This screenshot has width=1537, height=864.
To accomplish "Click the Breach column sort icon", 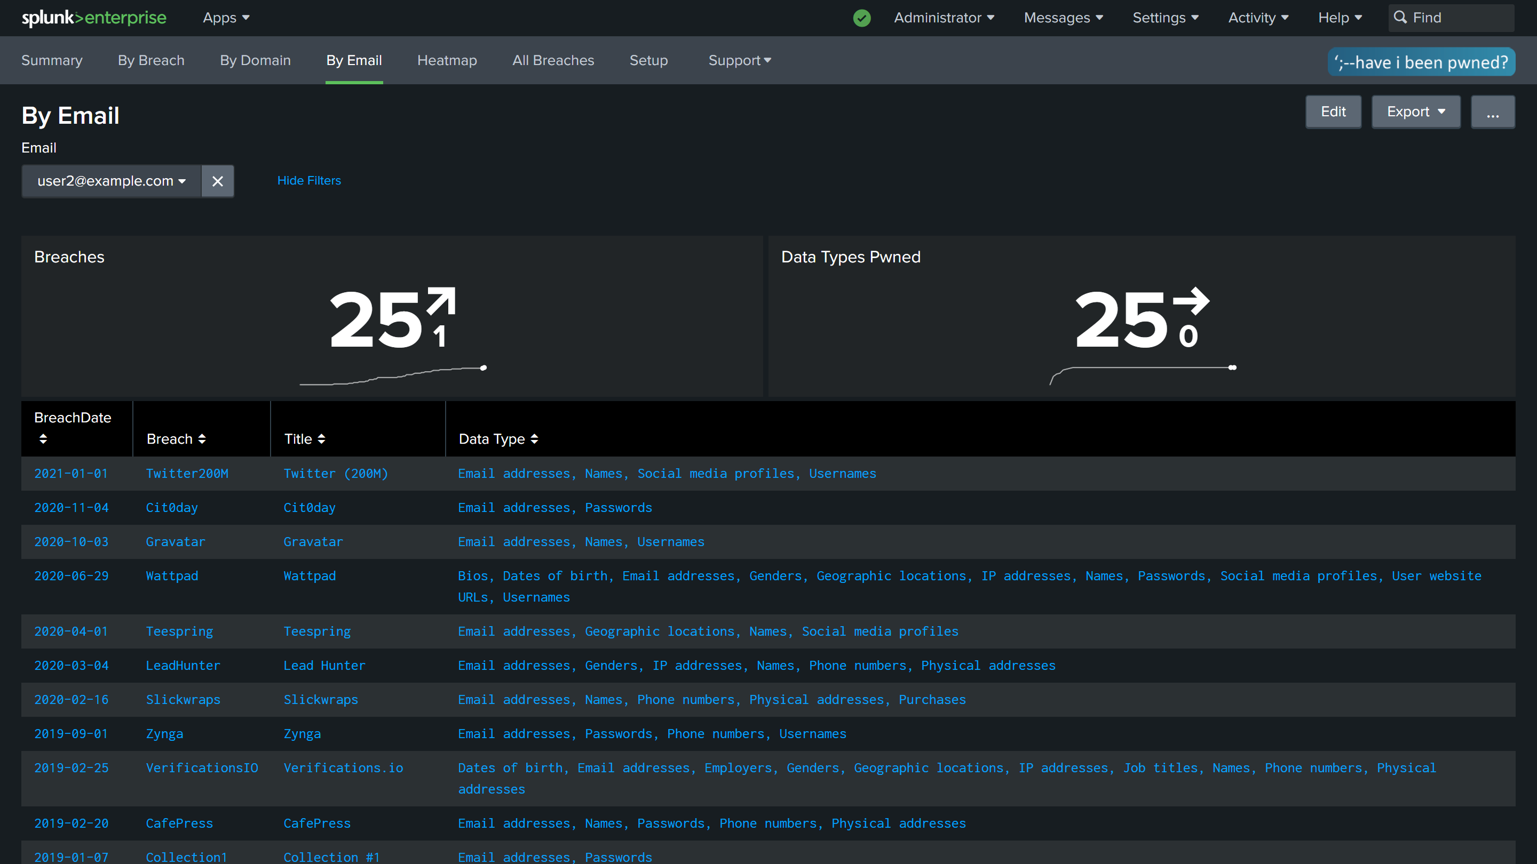I will (202, 439).
